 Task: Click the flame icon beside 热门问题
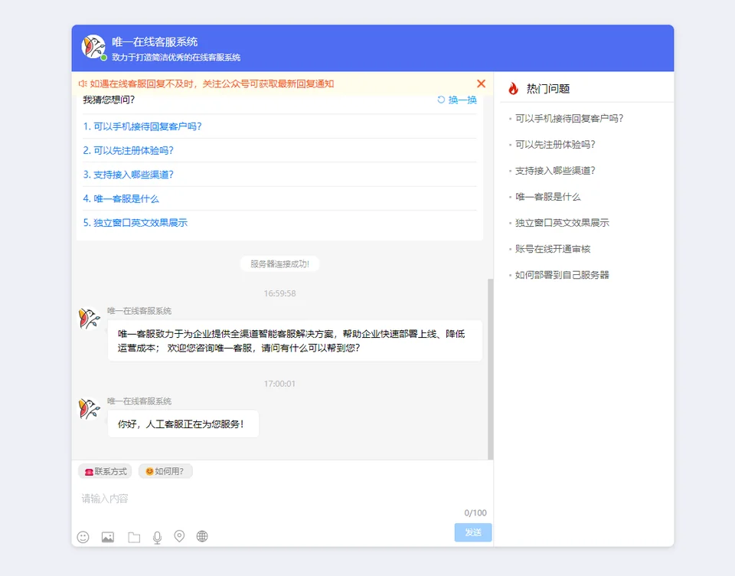(x=513, y=88)
